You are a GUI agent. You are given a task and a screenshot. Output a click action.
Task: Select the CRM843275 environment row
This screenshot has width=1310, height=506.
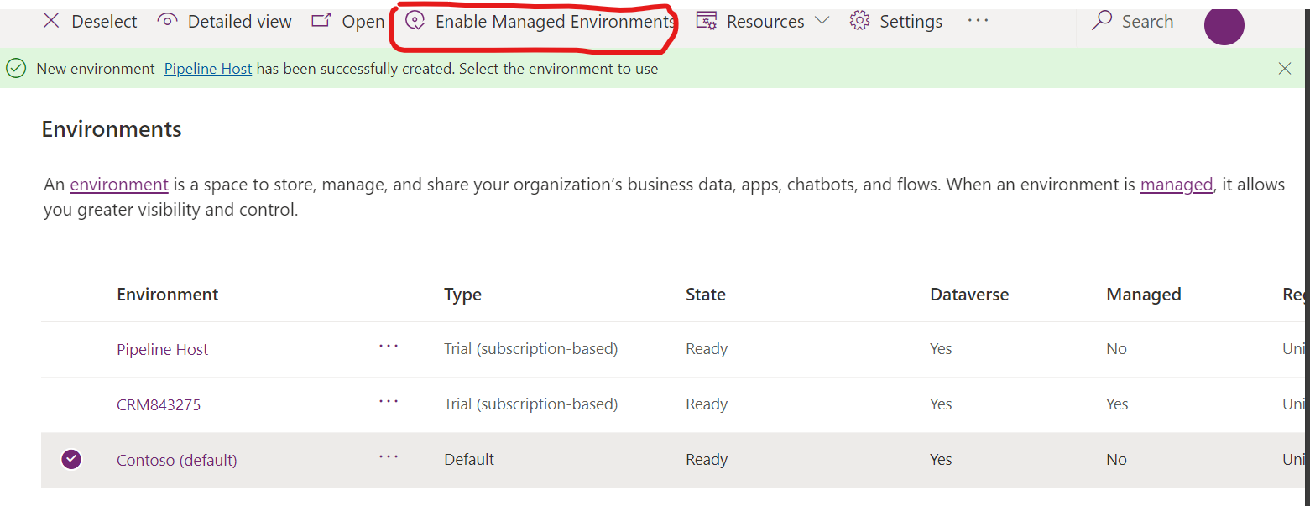(159, 404)
